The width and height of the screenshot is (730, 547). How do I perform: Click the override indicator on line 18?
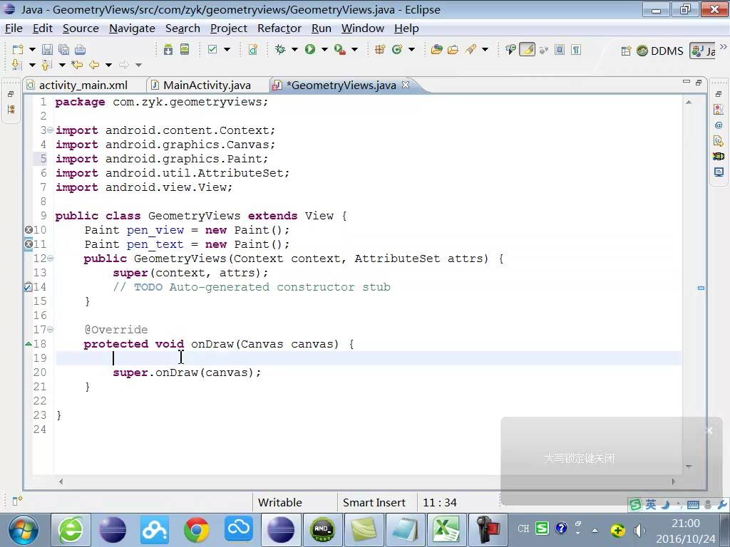[29, 344]
